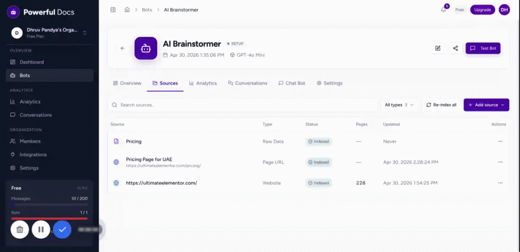Click the edit pencil icon for the bot
520x252 pixels.
pos(438,48)
